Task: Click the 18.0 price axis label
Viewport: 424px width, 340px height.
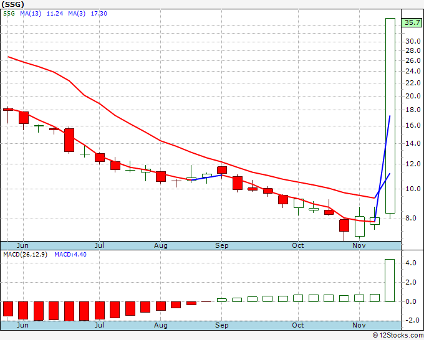Action: pyautogui.click(x=413, y=110)
